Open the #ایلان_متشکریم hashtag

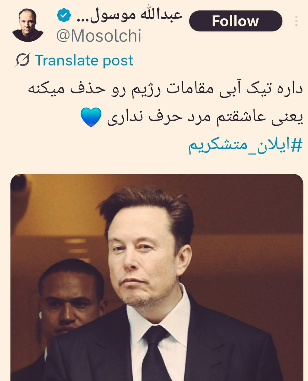(246, 145)
